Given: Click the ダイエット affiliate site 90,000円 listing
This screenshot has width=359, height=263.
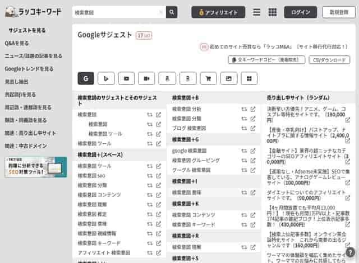Looking at the screenshot, I should [306, 195].
